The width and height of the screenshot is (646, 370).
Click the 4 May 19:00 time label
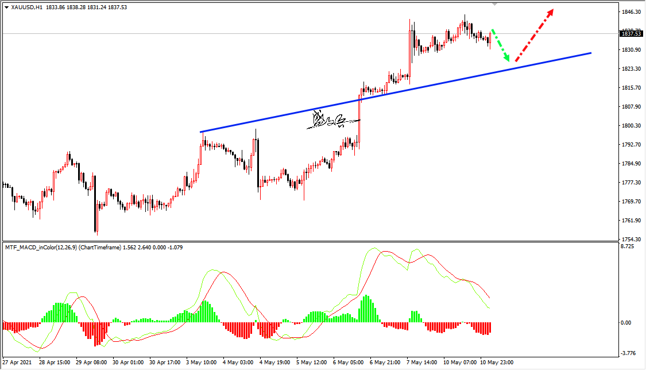click(x=274, y=363)
